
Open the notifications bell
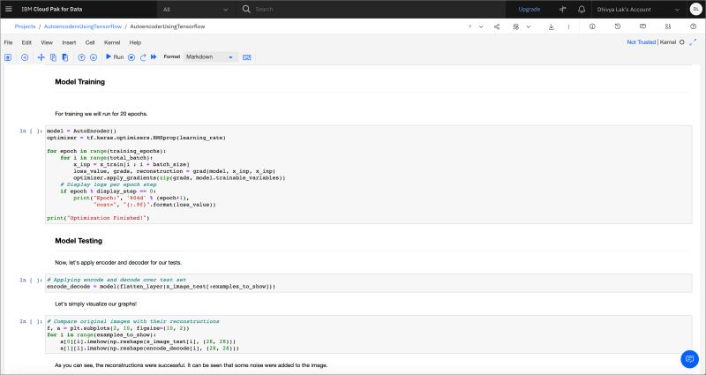click(x=582, y=10)
